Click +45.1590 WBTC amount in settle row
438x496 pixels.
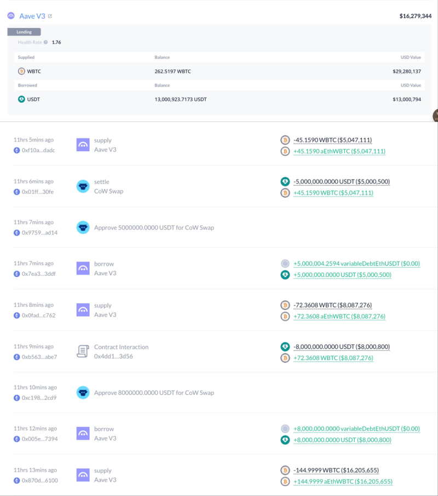click(x=333, y=193)
